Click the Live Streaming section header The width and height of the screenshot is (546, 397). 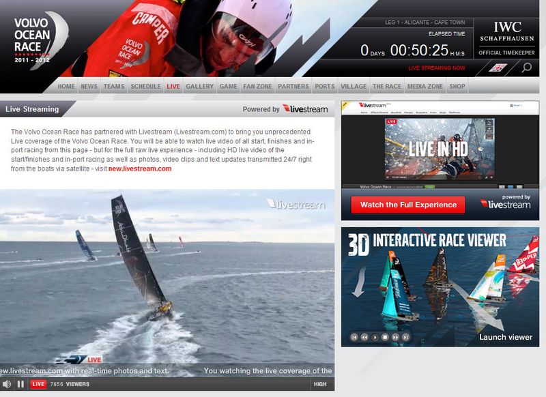(x=32, y=109)
